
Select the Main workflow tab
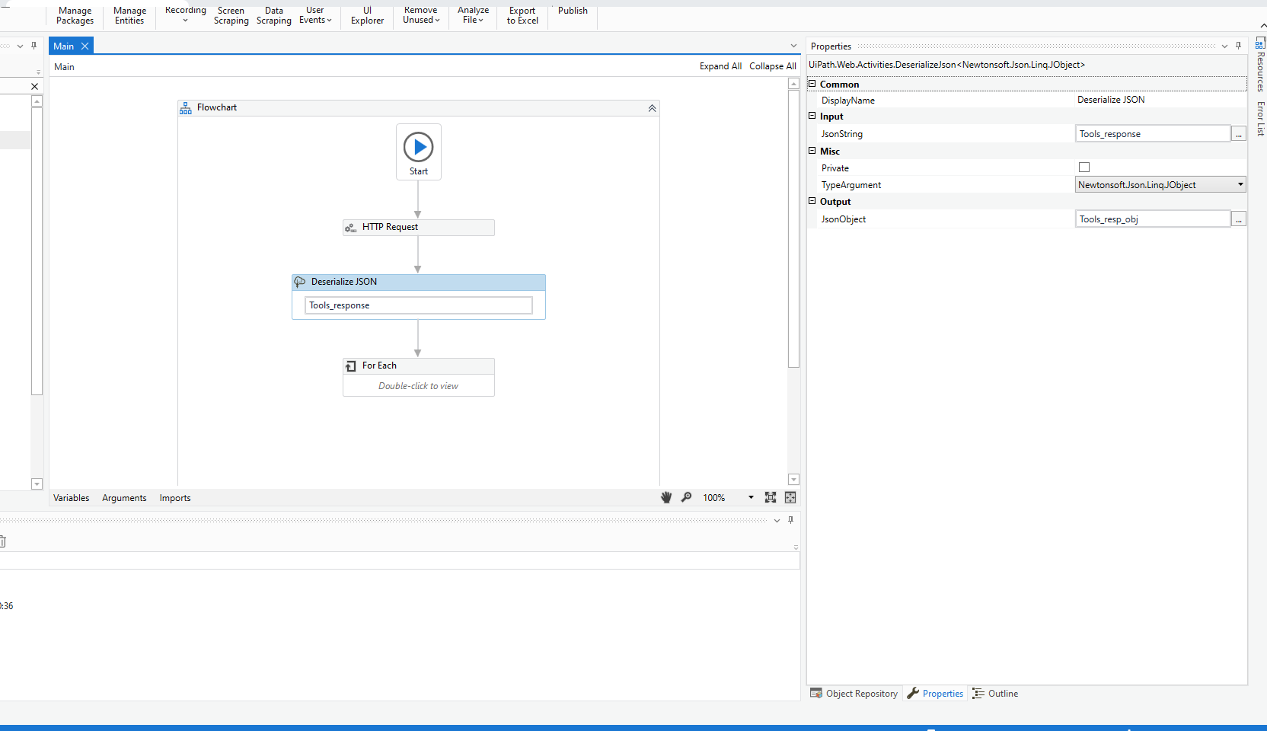tap(63, 46)
